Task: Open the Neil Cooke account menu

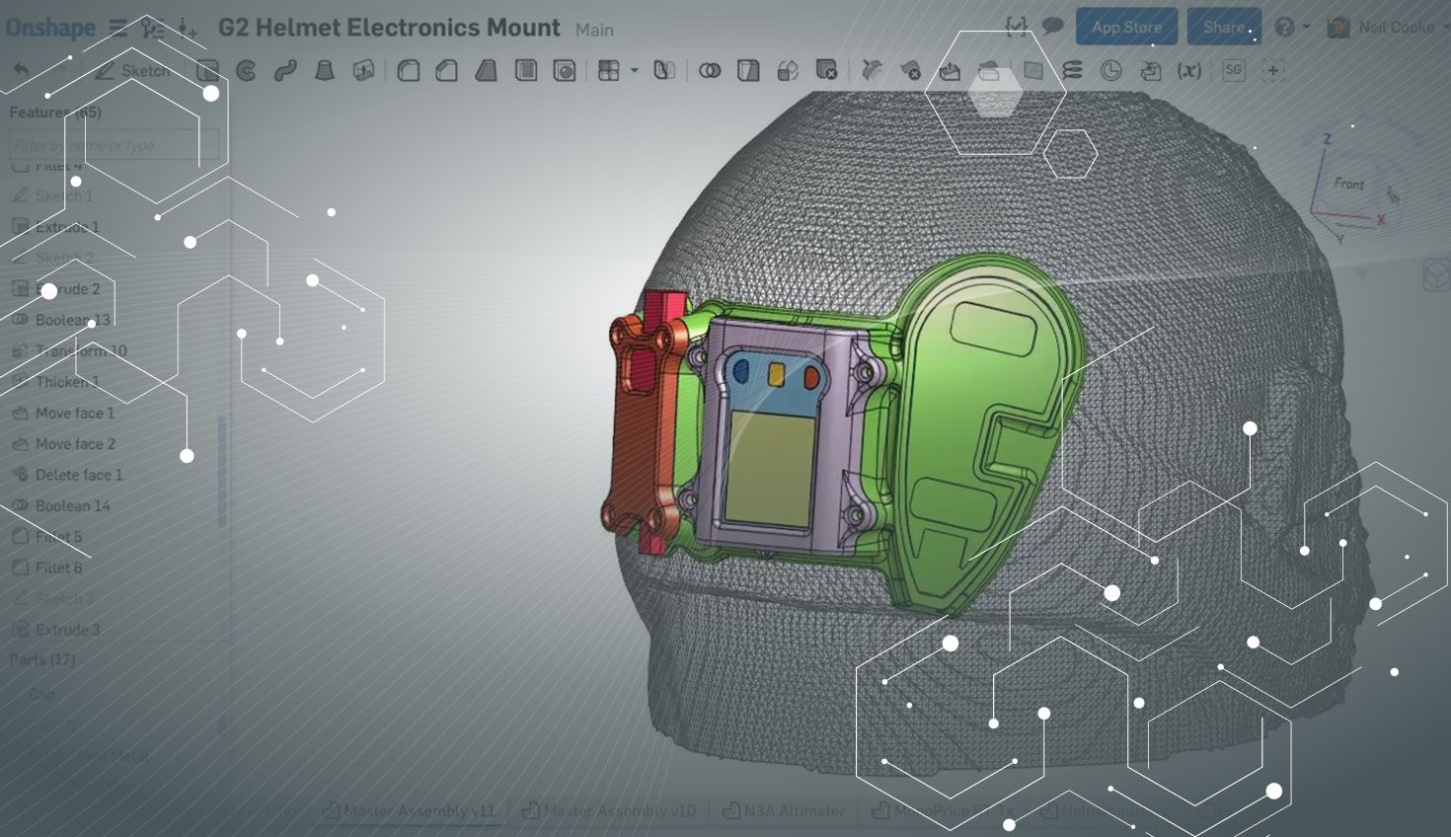Action: [1385, 28]
